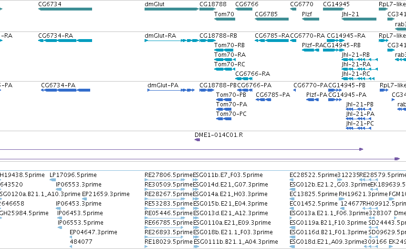Image resolution: width=406 pixels, height=249 pixels.
Task: Select protein Tom70-PB
Action: 231,95
